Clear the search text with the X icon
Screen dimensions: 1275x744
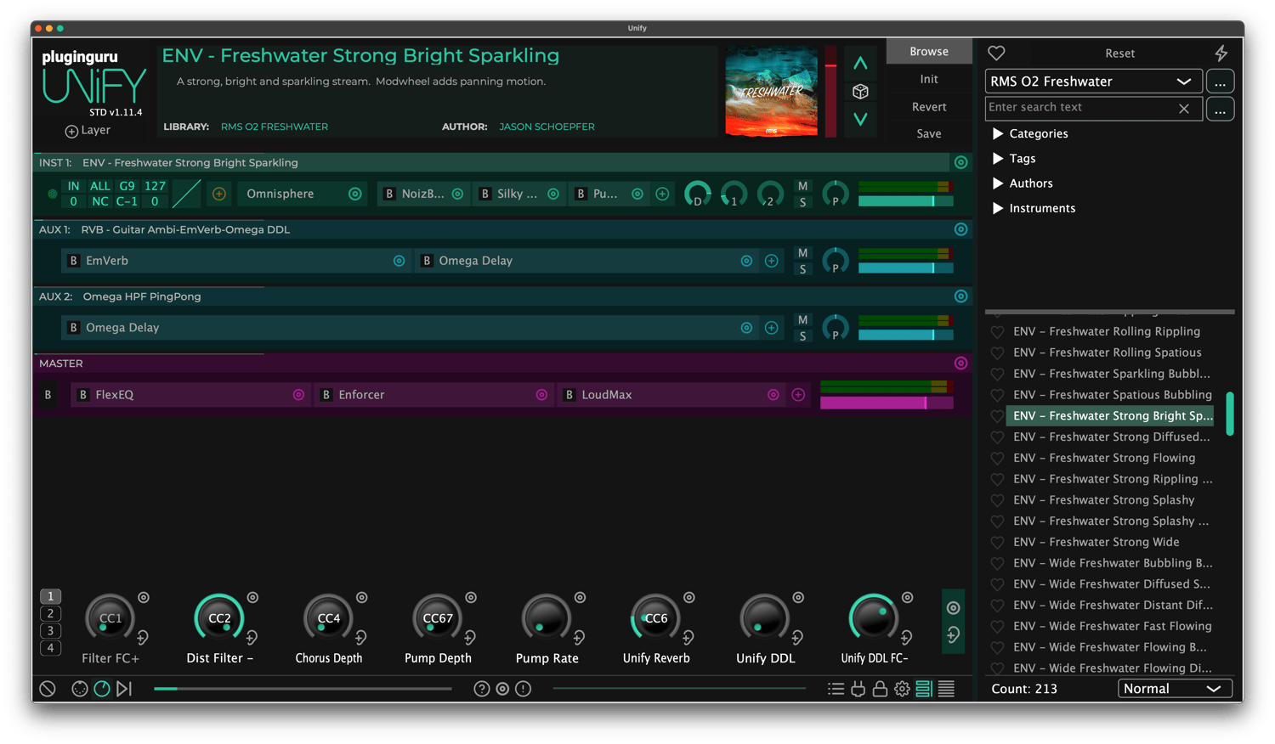click(x=1184, y=109)
